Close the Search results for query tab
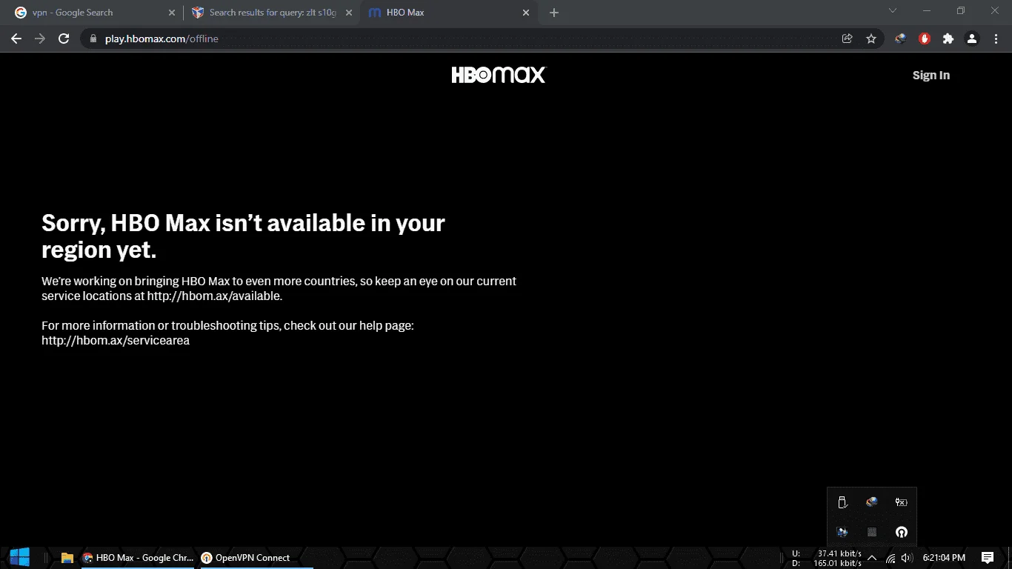 [349, 13]
